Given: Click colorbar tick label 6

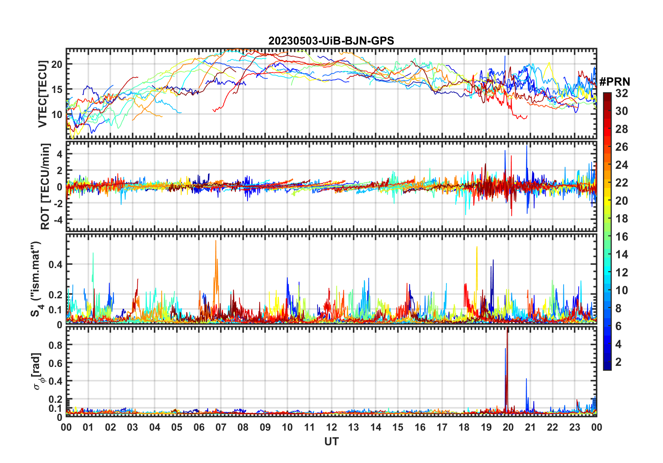Looking at the screenshot, I should [x=618, y=326].
